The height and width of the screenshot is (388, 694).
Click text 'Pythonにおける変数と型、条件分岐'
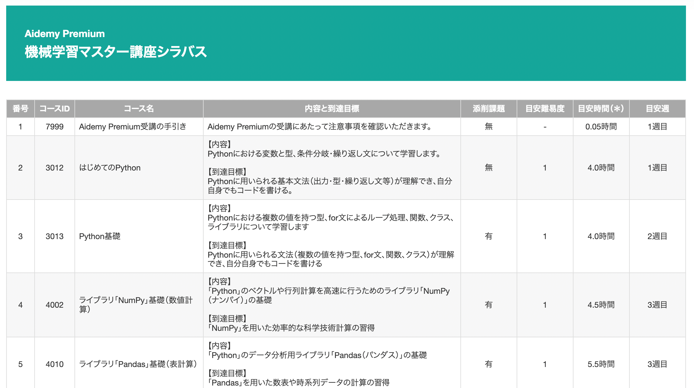pyautogui.click(x=268, y=154)
